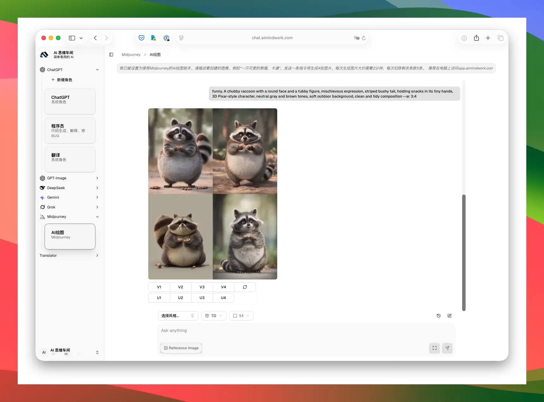This screenshot has width=544, height=402.
Task: Reload page with the refresh icon
Action: click(364, 38)
